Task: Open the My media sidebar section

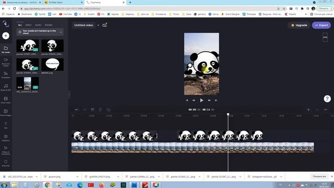Action: pyautogui.click(x=6, y=50)
